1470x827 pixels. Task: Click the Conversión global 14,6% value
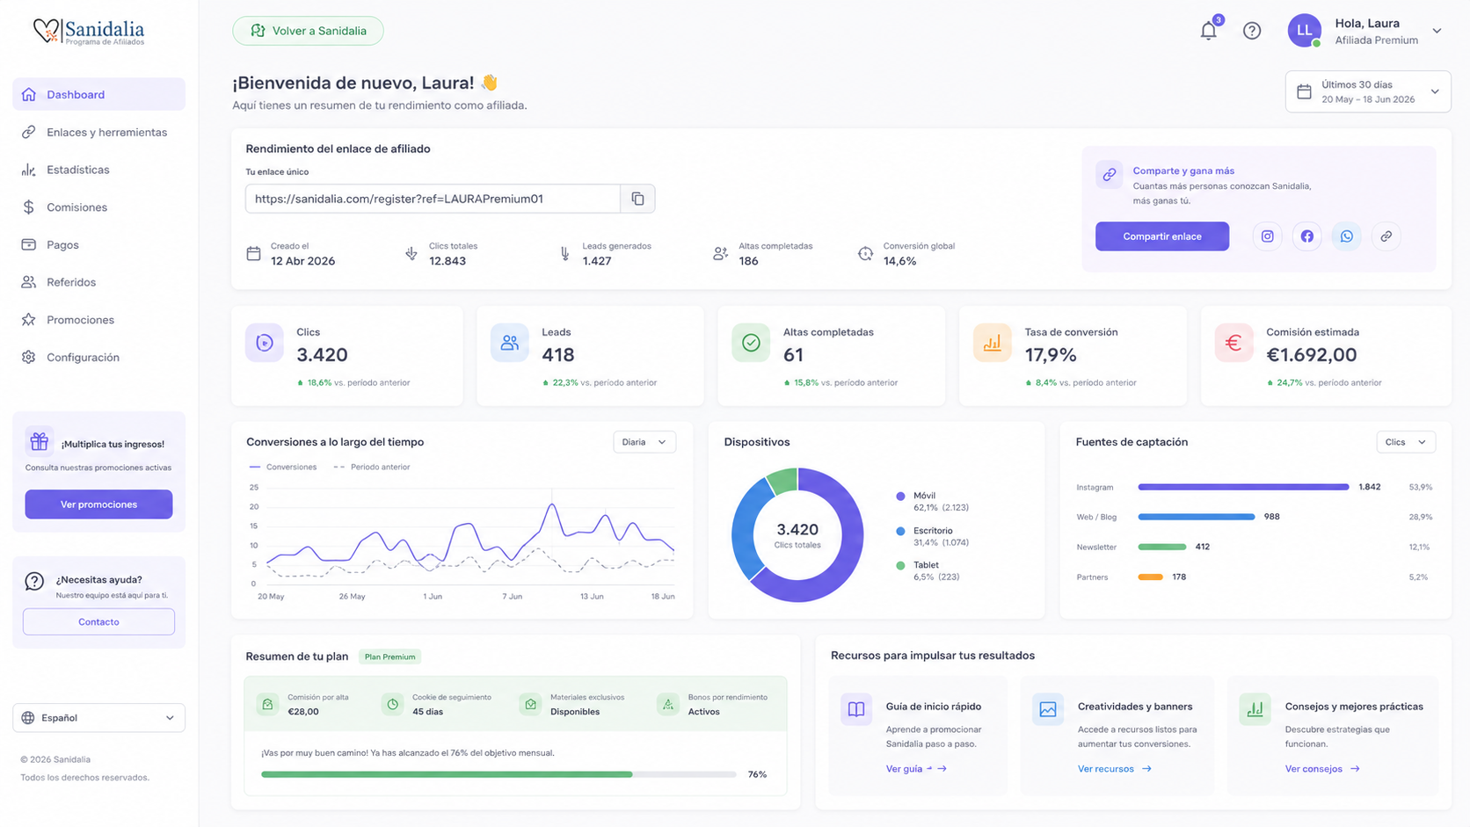tap(899, 261)
